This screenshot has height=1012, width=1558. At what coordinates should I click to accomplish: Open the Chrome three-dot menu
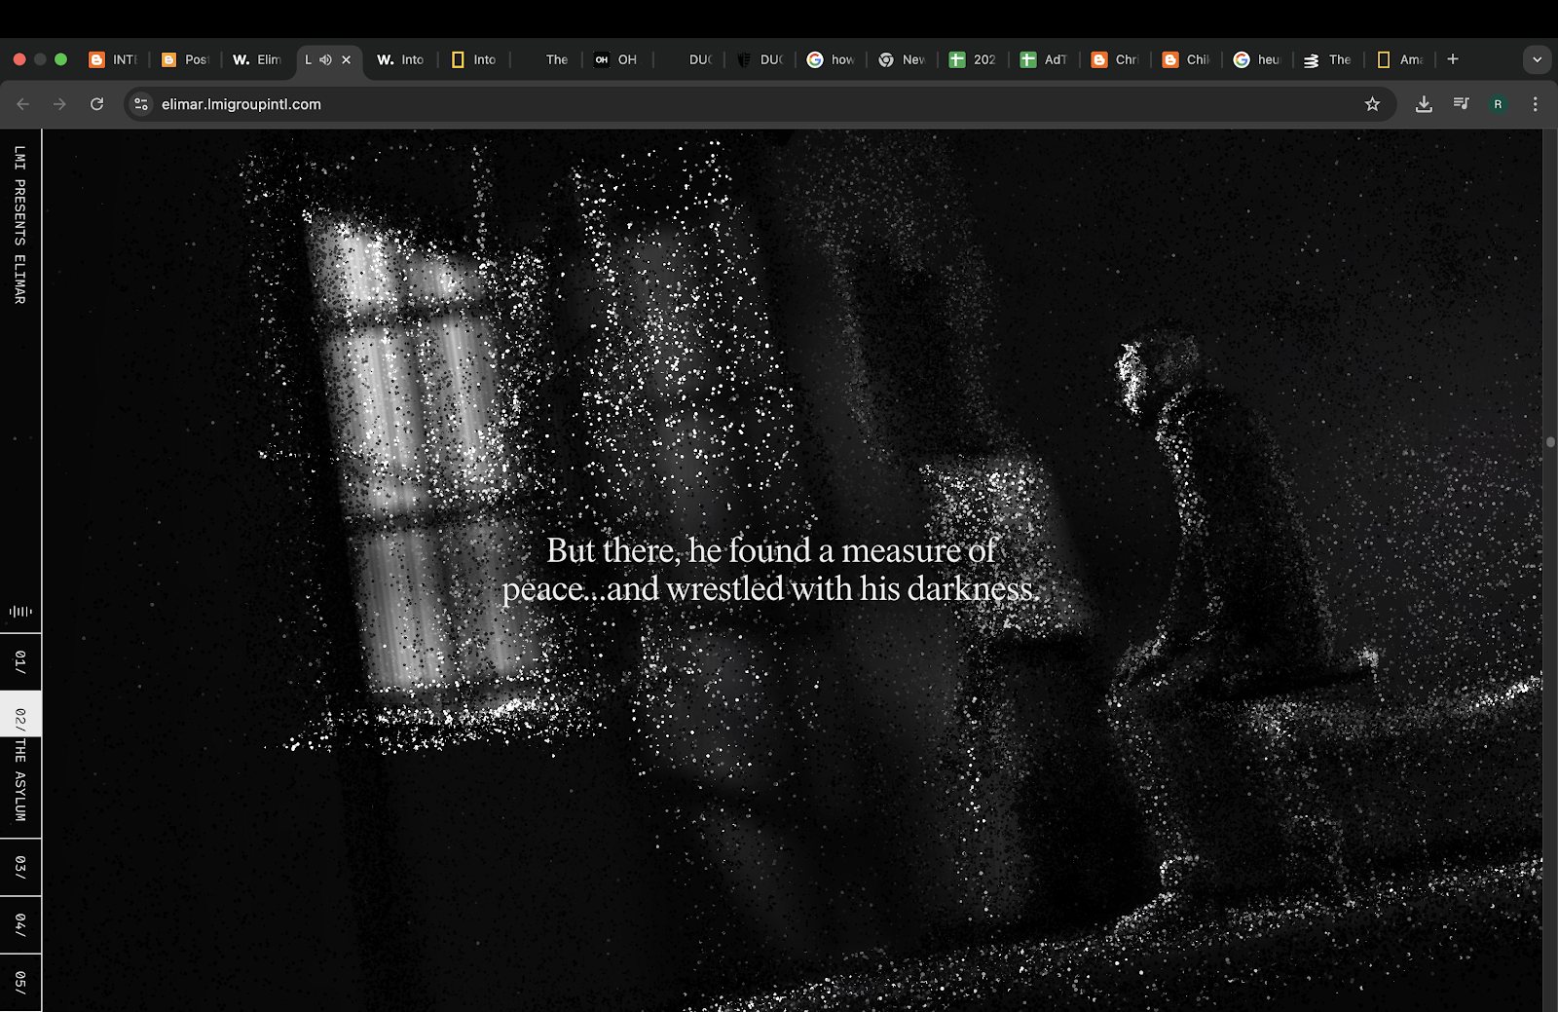pyautogui.click(x=1536, y=104)
